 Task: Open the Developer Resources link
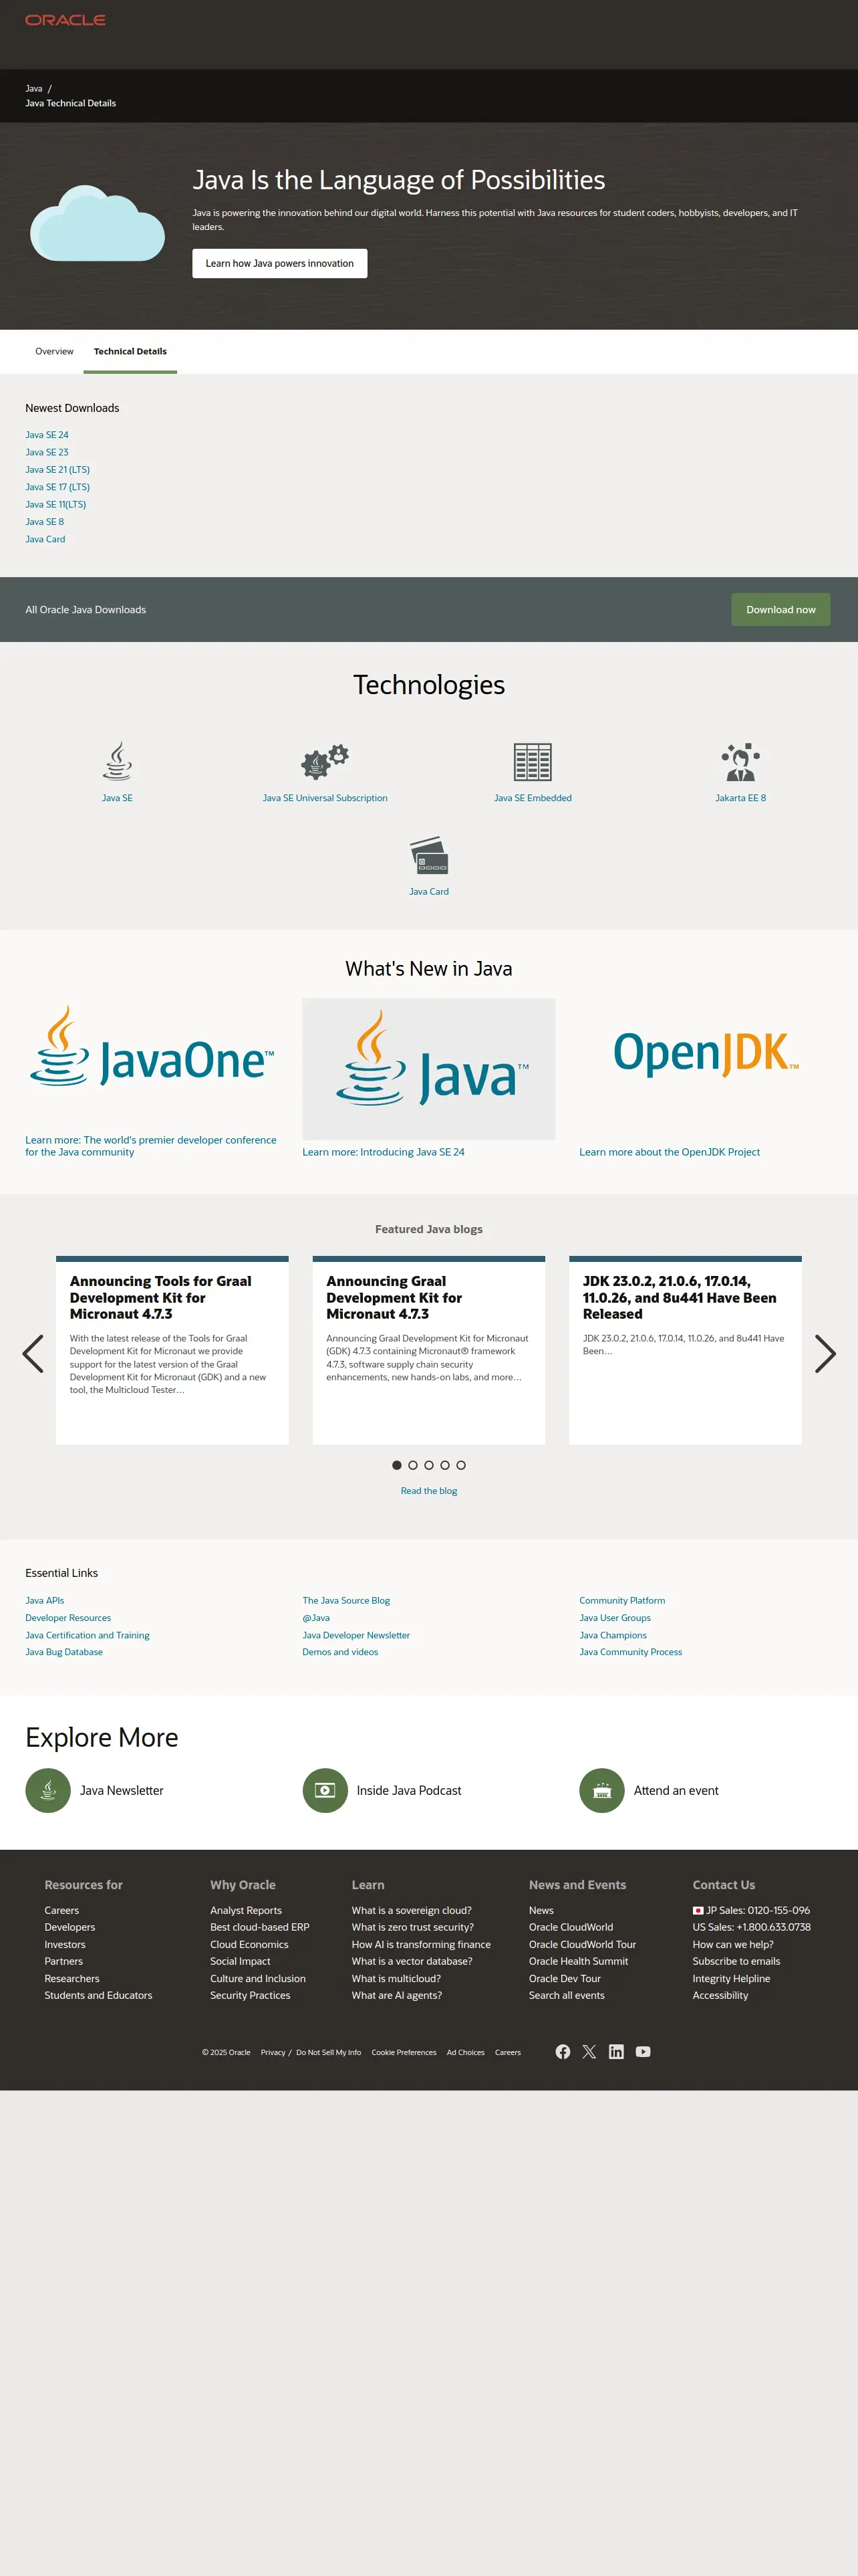[68, 1617]
